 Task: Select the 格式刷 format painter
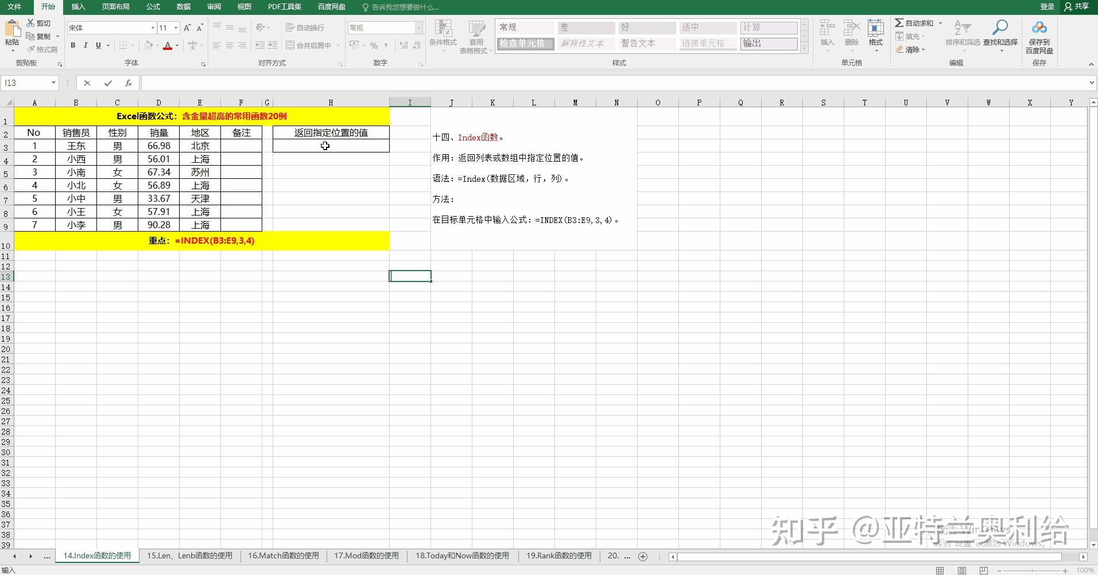click(42, 49)
